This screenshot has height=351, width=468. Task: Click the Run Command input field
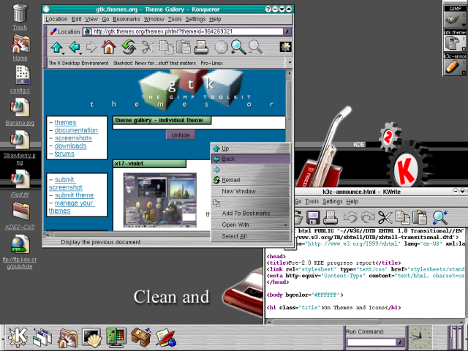369,342
